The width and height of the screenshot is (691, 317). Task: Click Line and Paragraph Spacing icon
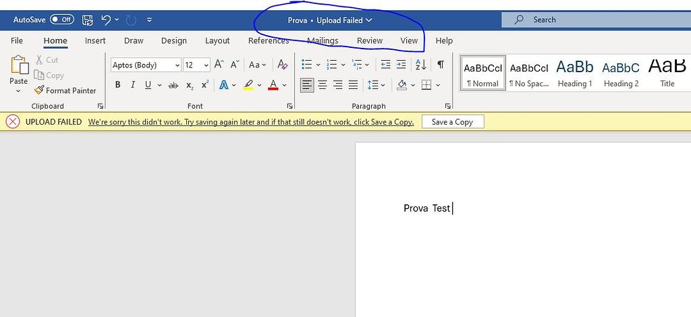(372, 84)
